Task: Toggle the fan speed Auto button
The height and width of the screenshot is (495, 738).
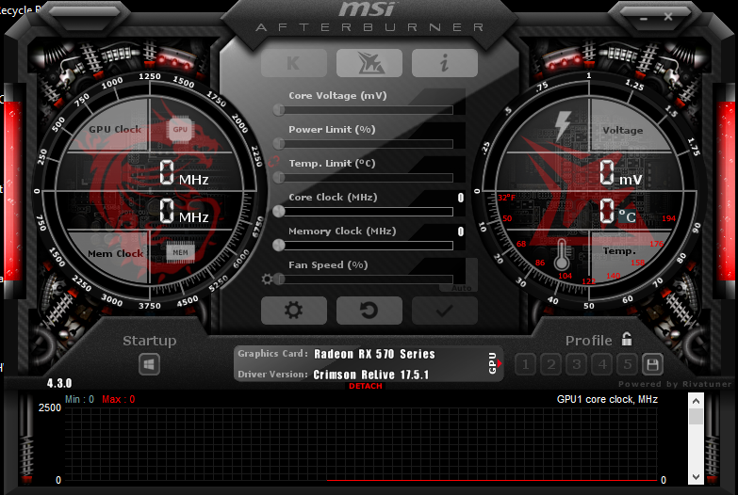Action: (462, 288)
